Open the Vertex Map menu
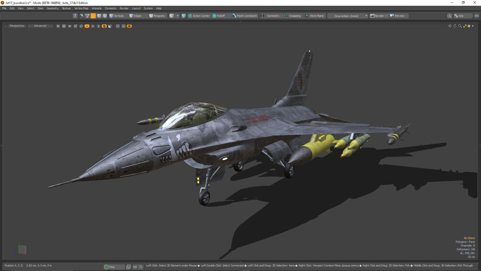Image resolution: width=481 pixels, height=271 pixels. [x=81, y=8]
